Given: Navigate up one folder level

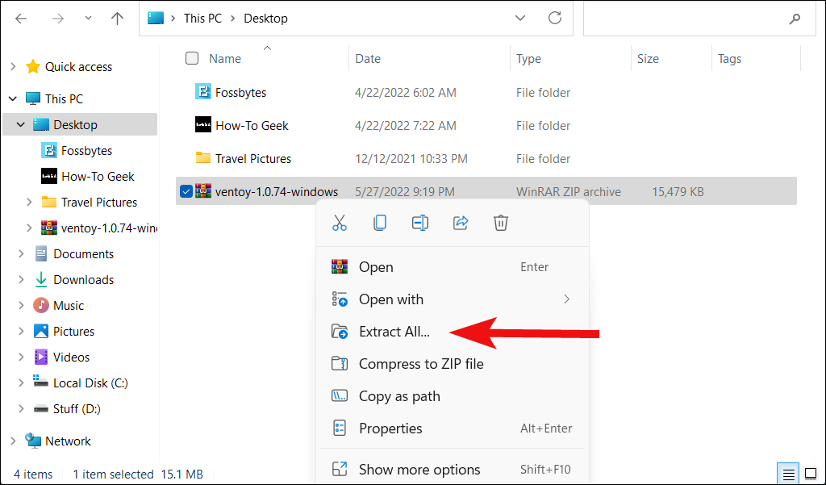Looking at the screenshot, I should click(x=117, y=18).
